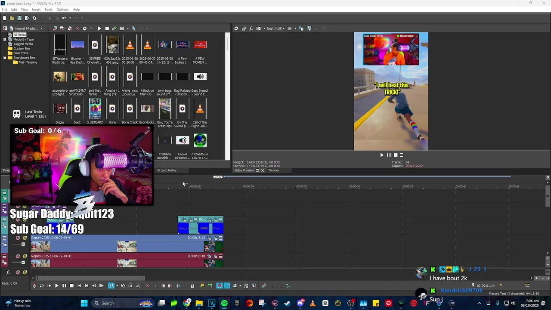Click the Record microphone button in transport
Screen dimensions: 551x310
[34, 285]
